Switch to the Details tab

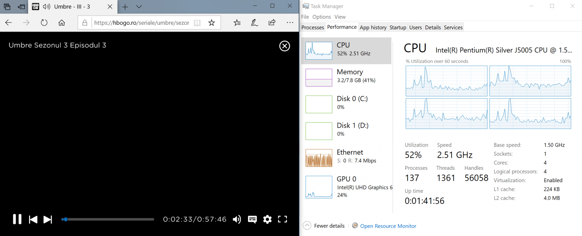(x=433, y=27)
